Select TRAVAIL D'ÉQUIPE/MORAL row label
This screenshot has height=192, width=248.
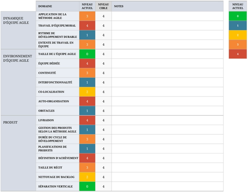point(57,26)
